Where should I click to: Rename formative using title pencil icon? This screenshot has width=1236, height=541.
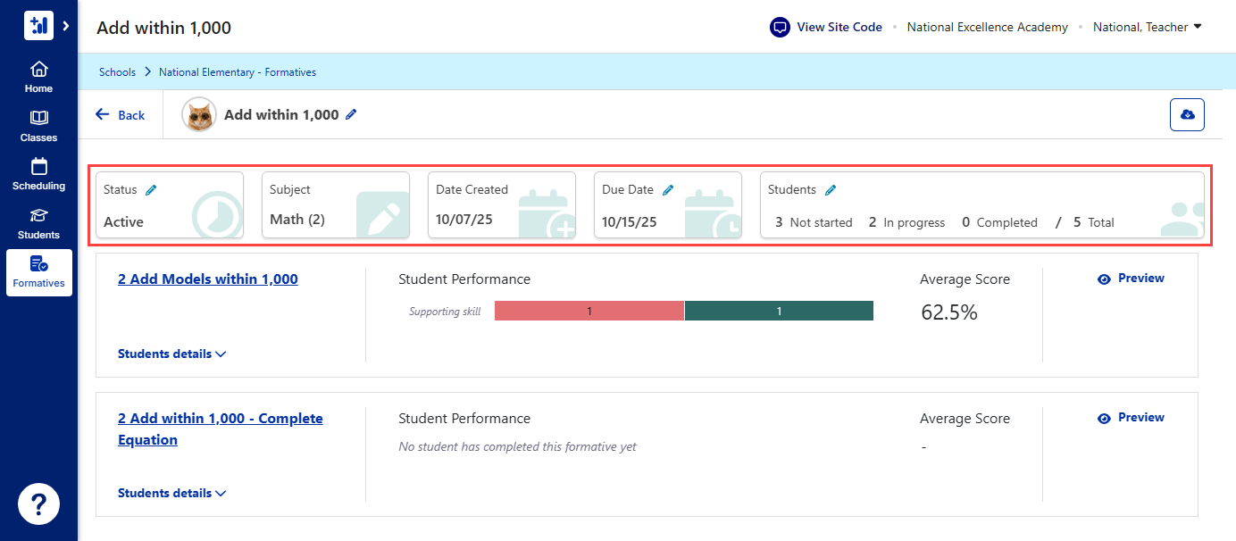click(351, 114)
